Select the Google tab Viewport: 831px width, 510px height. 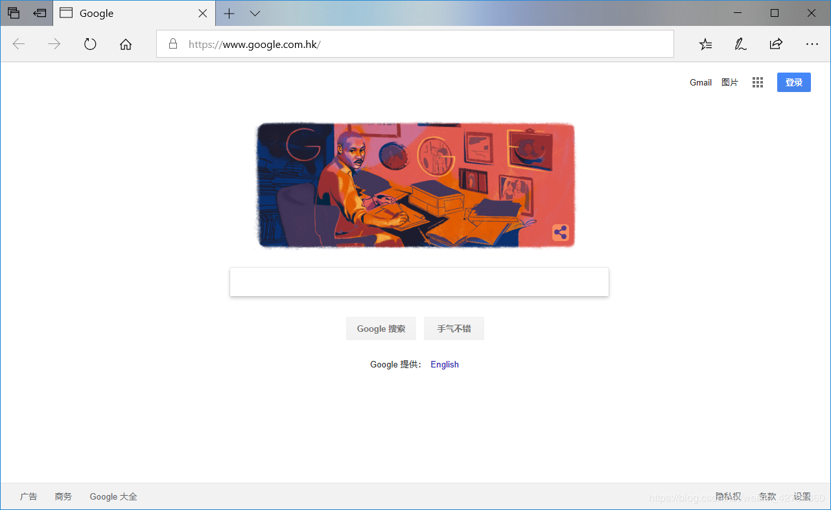[134, 13]
